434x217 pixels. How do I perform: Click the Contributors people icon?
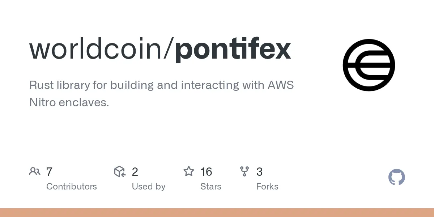click(x=35, y=171)
